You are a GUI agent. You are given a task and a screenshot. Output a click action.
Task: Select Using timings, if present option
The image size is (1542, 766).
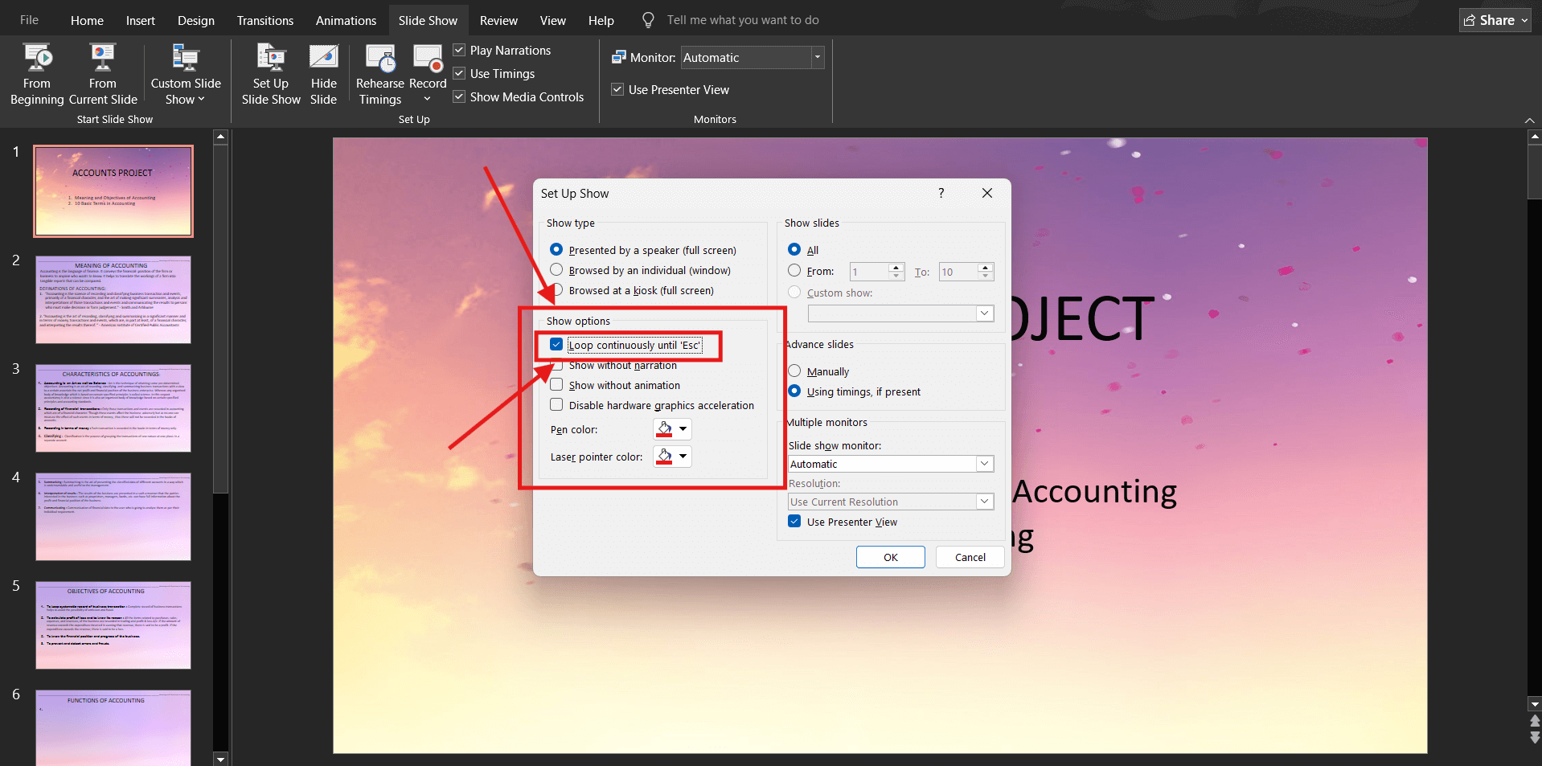(794, 391)
